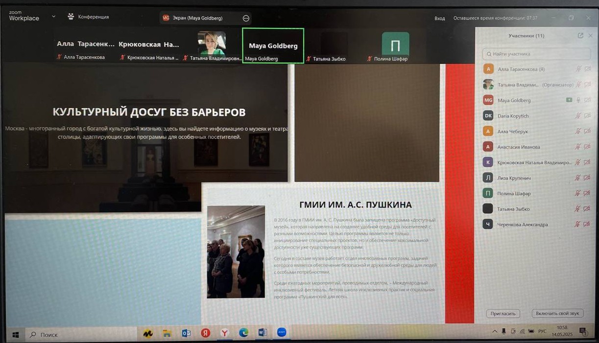Open the Yandex Browser taskbar icon

224,333
